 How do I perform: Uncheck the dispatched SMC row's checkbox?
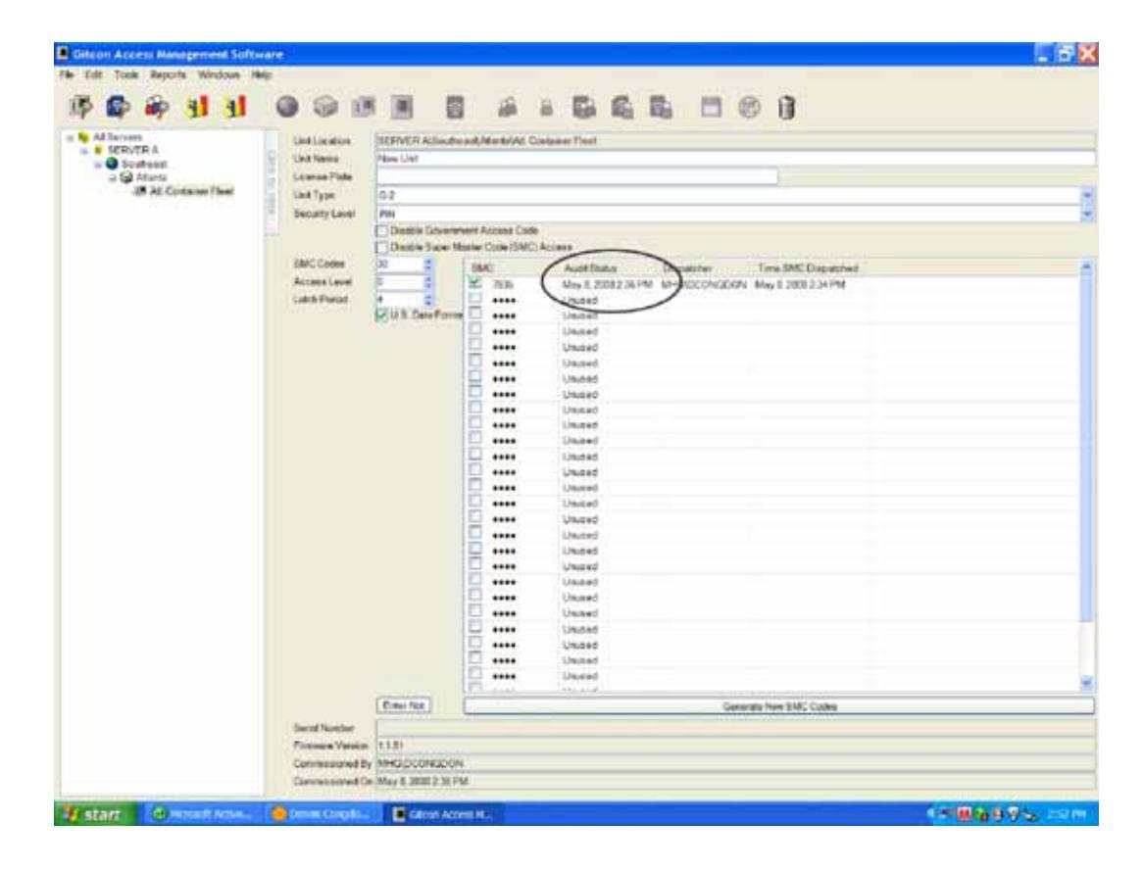475,283
